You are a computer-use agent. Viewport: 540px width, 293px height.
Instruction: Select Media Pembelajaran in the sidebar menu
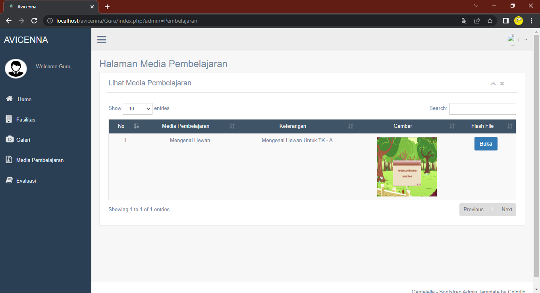click(x=40, y=160)
